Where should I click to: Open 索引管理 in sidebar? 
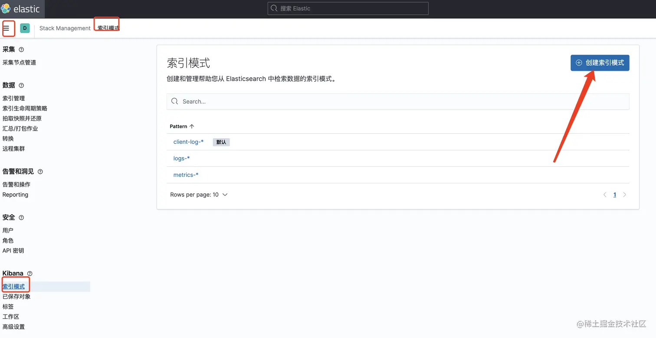13,99
